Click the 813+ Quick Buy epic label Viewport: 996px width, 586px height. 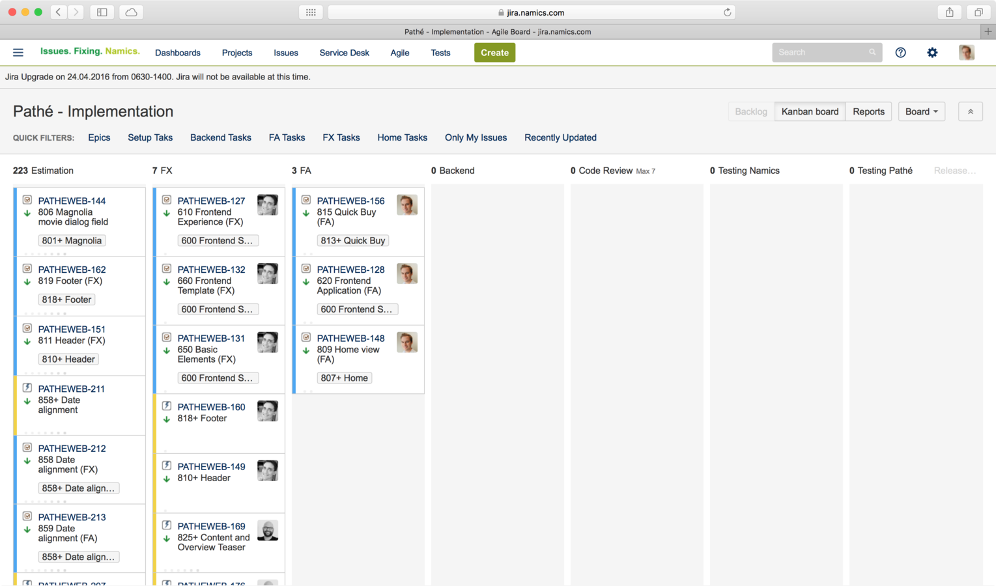pos(352,241)
